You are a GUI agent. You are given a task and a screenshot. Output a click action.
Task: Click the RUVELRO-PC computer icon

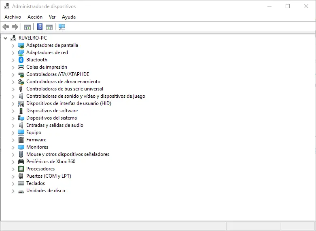pos(13,38)
